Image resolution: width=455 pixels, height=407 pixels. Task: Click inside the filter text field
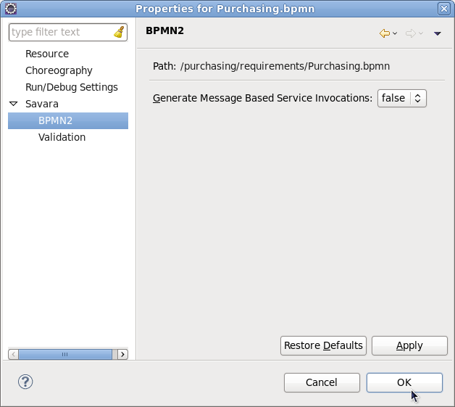(x=60, y=32)
